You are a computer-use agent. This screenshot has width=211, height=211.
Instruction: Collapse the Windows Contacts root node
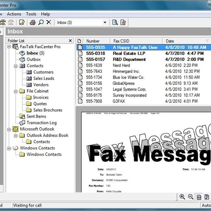point(9,149)
